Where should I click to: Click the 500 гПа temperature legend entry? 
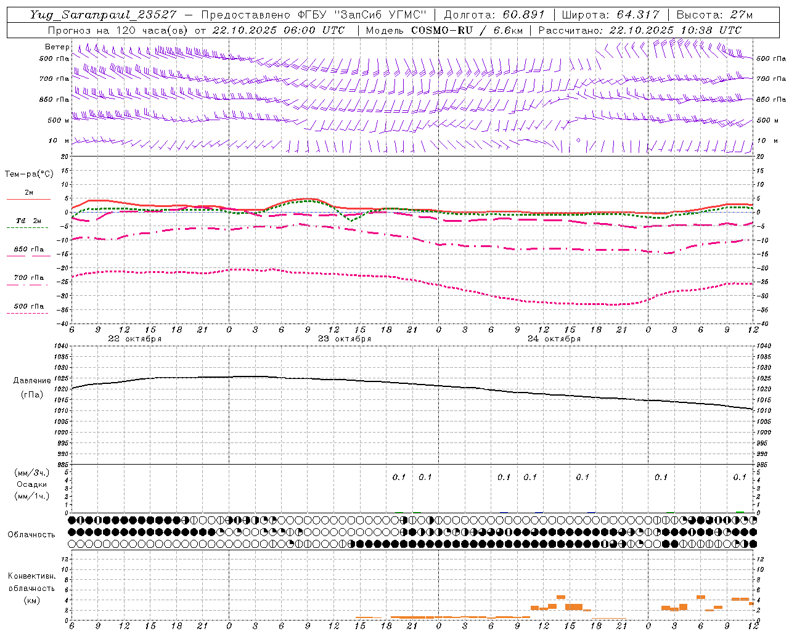[28, 306]
